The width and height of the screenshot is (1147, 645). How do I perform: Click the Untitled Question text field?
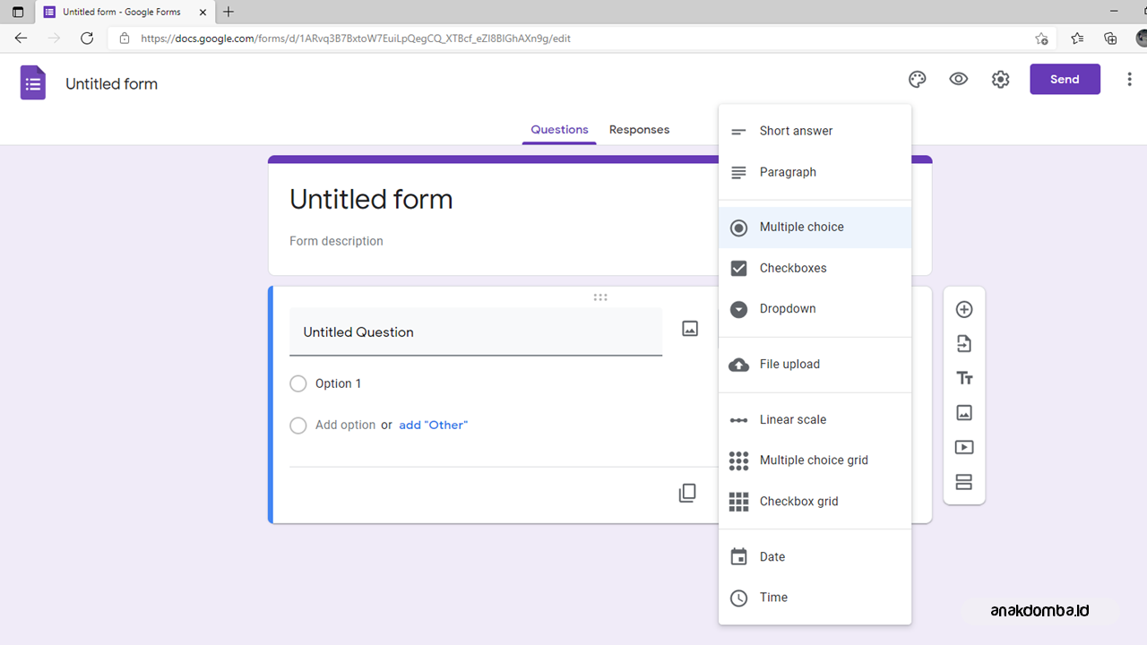[x=475, y=332]
